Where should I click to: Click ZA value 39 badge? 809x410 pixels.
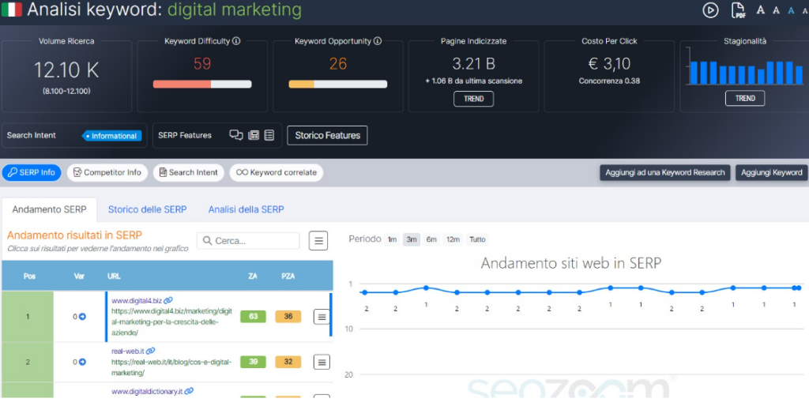click(x=254, y=362)
